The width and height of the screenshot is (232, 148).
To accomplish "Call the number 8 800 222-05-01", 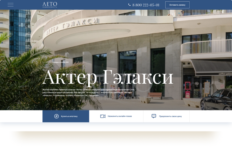I will 146,5.
